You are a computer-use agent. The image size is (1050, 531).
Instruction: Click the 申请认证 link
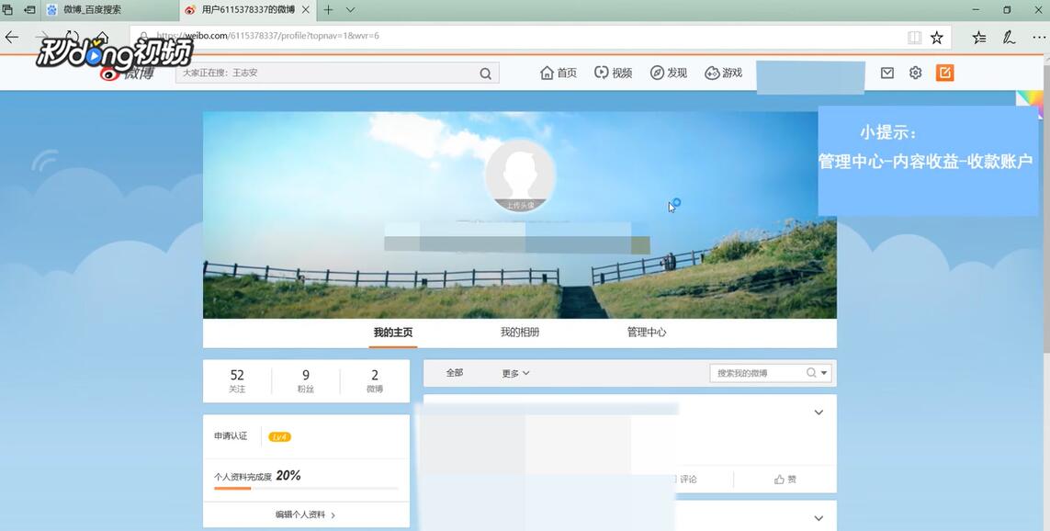tap(231, 435)
